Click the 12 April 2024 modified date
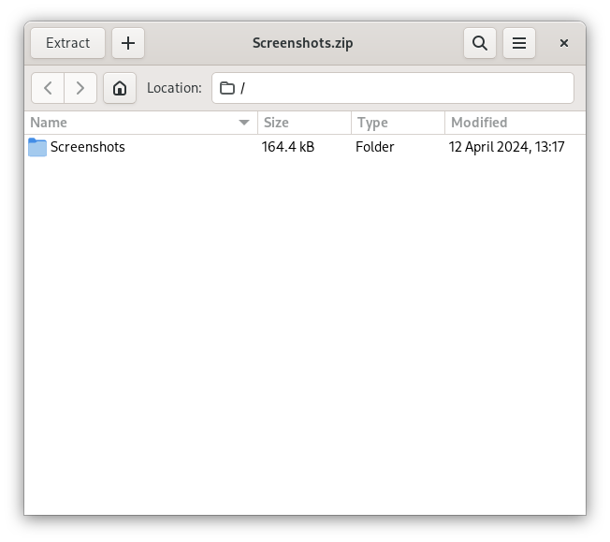The image size is (610, 542). 506,147
